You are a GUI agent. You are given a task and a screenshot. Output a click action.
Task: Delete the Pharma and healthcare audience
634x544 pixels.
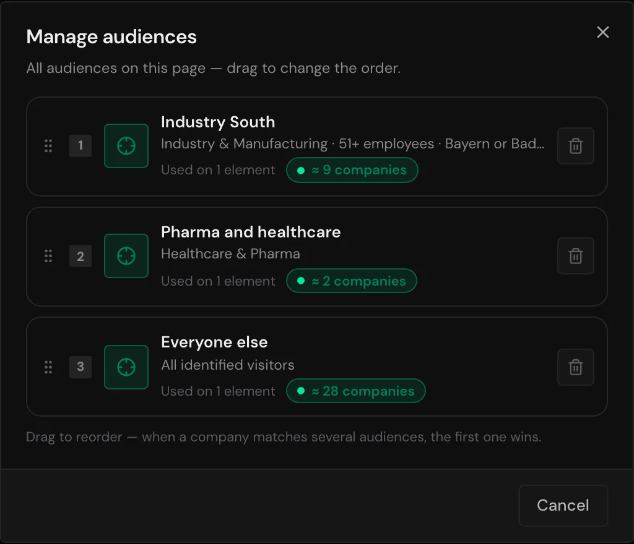coord(575,256)
